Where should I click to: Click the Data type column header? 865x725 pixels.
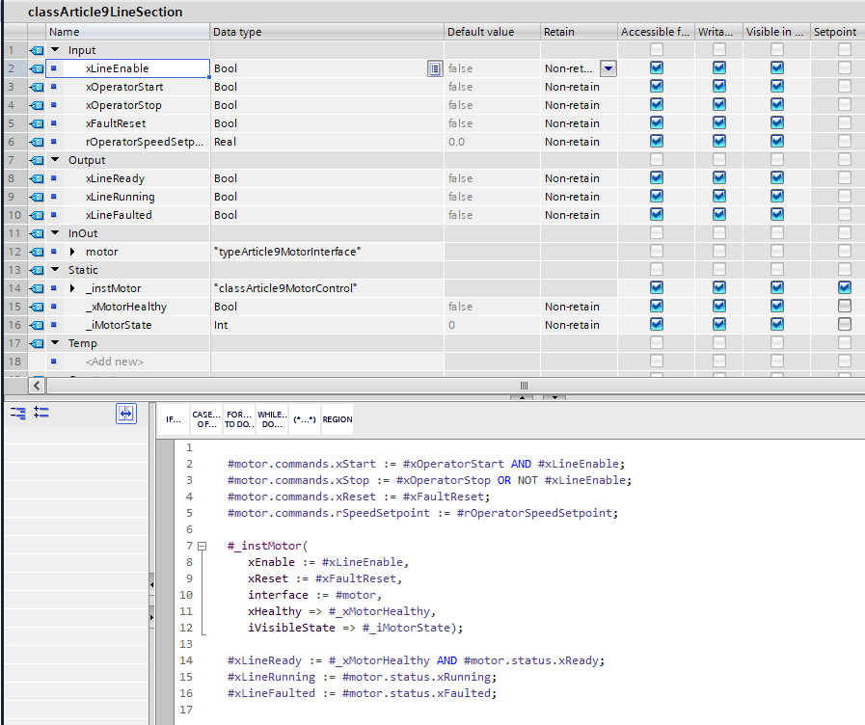point(327,32)
